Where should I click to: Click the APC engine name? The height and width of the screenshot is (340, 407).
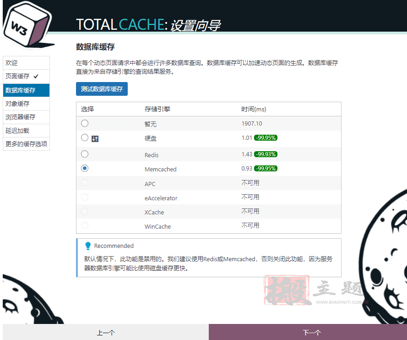(150, 184)
